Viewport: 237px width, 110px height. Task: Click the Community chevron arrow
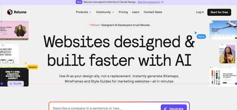[x=113, y=12]
